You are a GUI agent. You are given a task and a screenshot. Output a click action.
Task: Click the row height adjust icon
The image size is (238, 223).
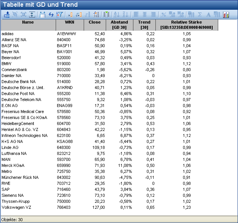32,15
